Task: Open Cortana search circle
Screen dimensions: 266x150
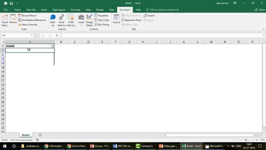Action: point(14,146)
